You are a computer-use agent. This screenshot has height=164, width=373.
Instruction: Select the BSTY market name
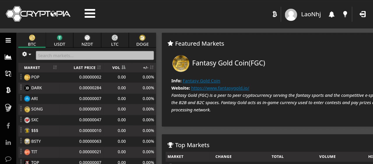click(x=36, y=141)
